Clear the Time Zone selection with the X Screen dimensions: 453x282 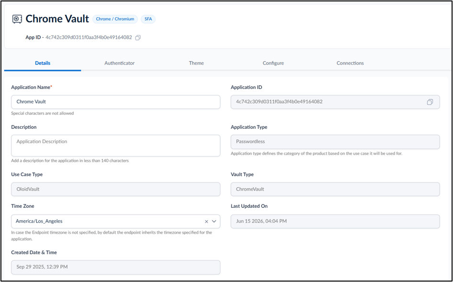(206, 221)
